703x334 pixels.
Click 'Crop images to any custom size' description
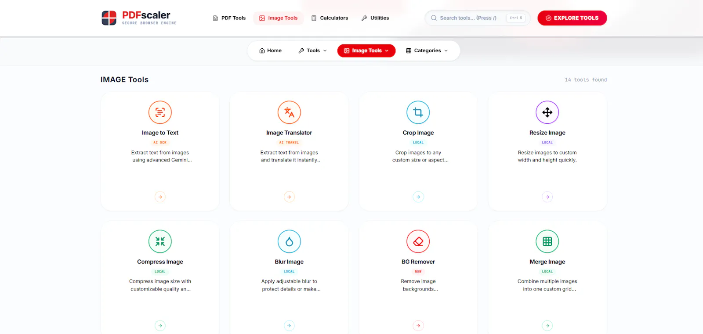click(x=420, y=156)
